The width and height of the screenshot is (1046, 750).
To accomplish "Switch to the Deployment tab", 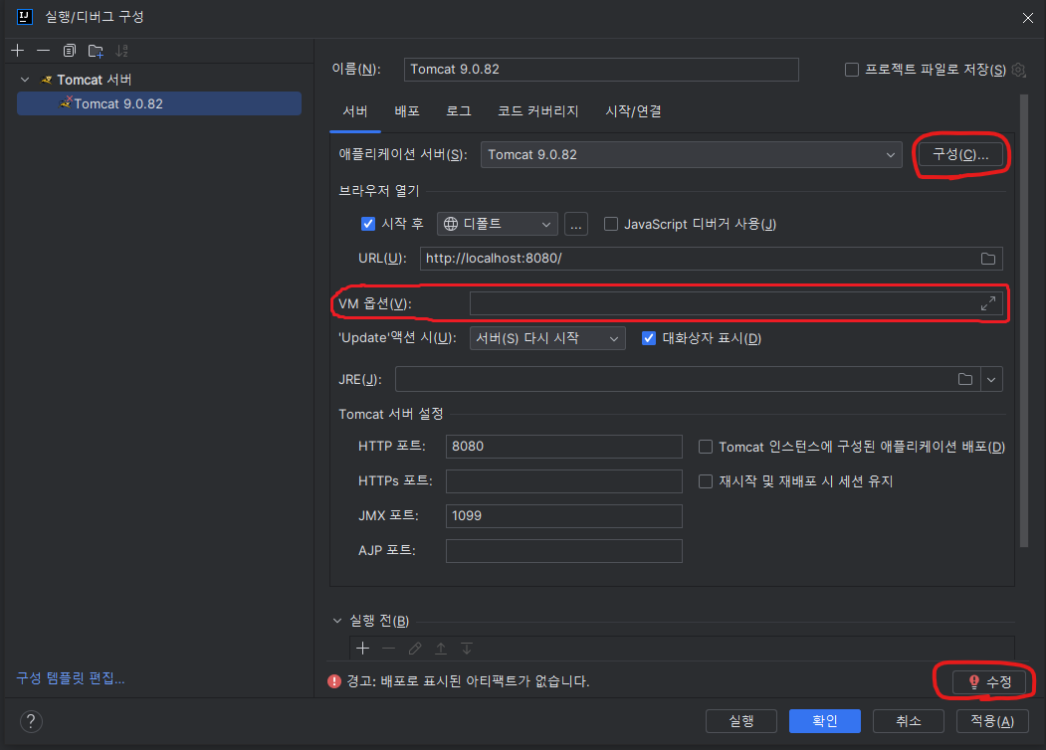I will coord(407,111).
